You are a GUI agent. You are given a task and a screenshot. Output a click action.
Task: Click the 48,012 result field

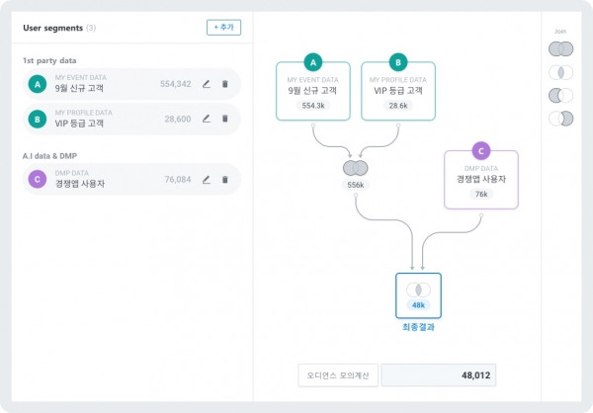pyautogui.click(x=438, y=375)
